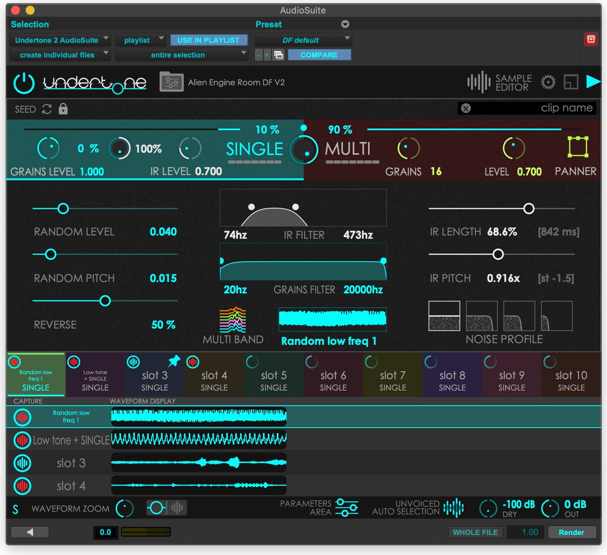Adjust the IR Length slider

tap(529, 208)
